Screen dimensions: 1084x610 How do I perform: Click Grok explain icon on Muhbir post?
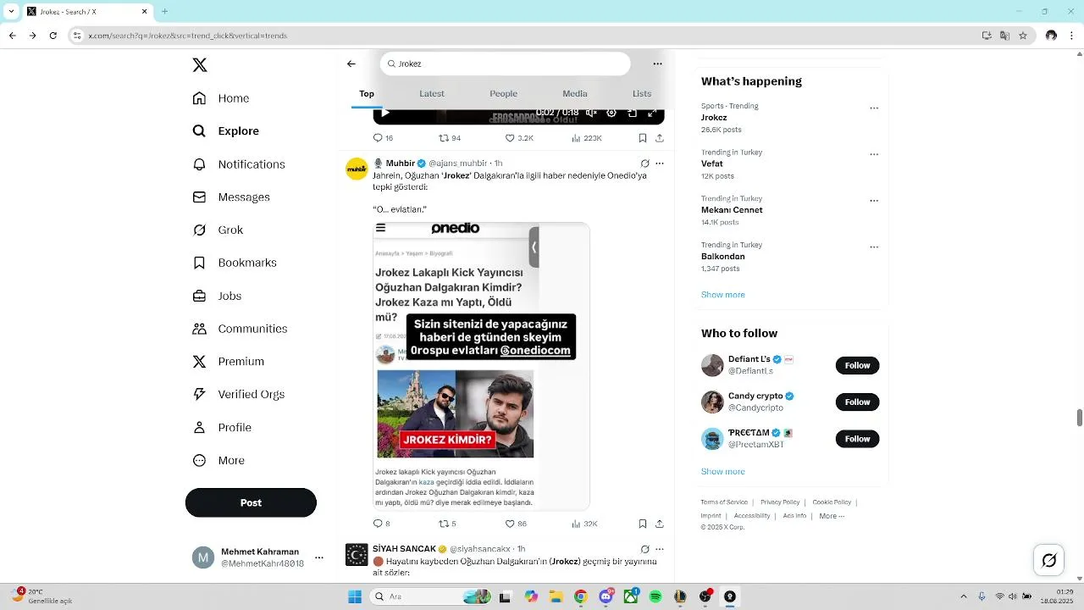click(644, 164)
